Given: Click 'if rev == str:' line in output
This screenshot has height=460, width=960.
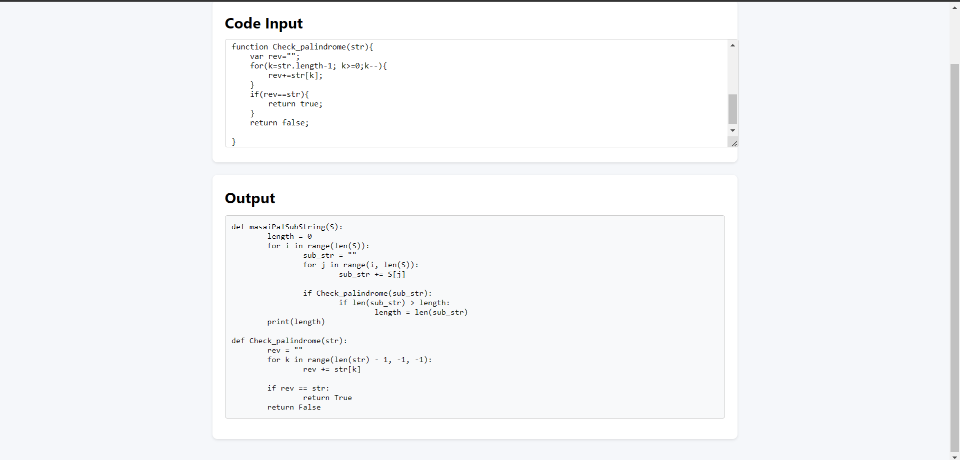Looking at the screenshot, I should [298, 388].
